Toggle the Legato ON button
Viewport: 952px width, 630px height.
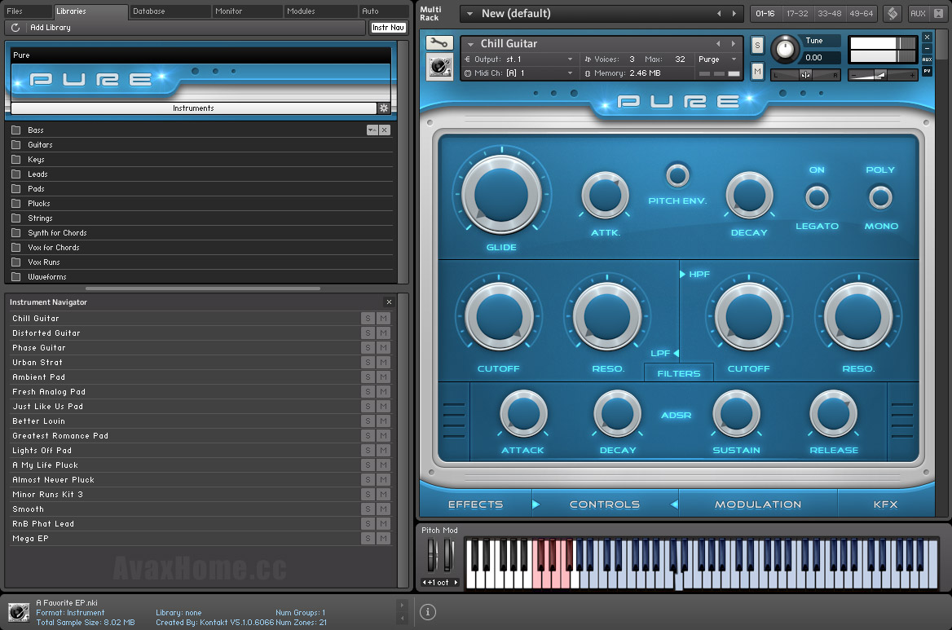click(817, 197)
